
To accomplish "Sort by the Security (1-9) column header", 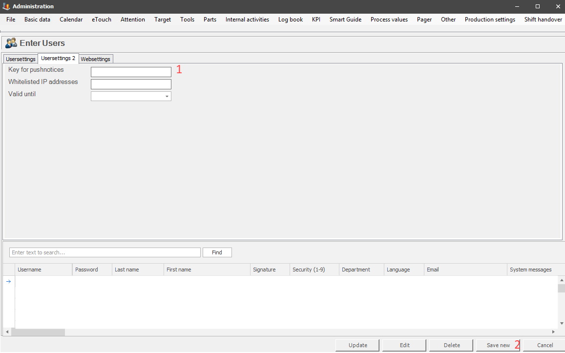I will pyautogui.click(x=314, y=270).
